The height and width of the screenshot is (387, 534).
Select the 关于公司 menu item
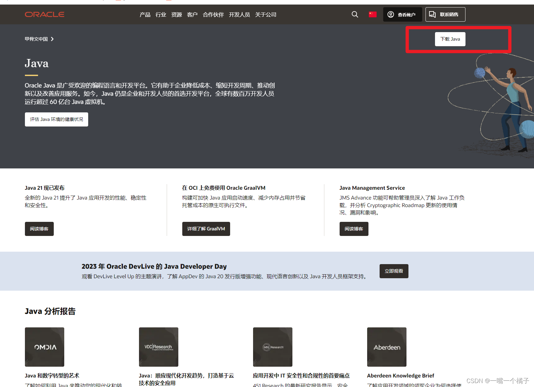tap(266, 14)
